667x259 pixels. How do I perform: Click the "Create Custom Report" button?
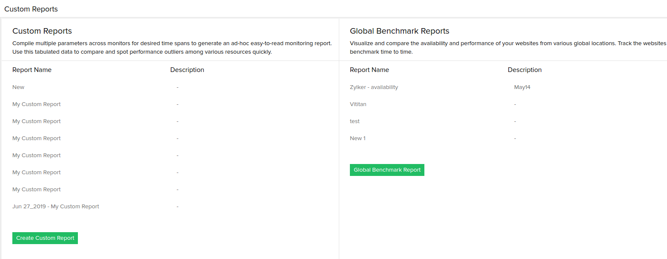[45, 238]
